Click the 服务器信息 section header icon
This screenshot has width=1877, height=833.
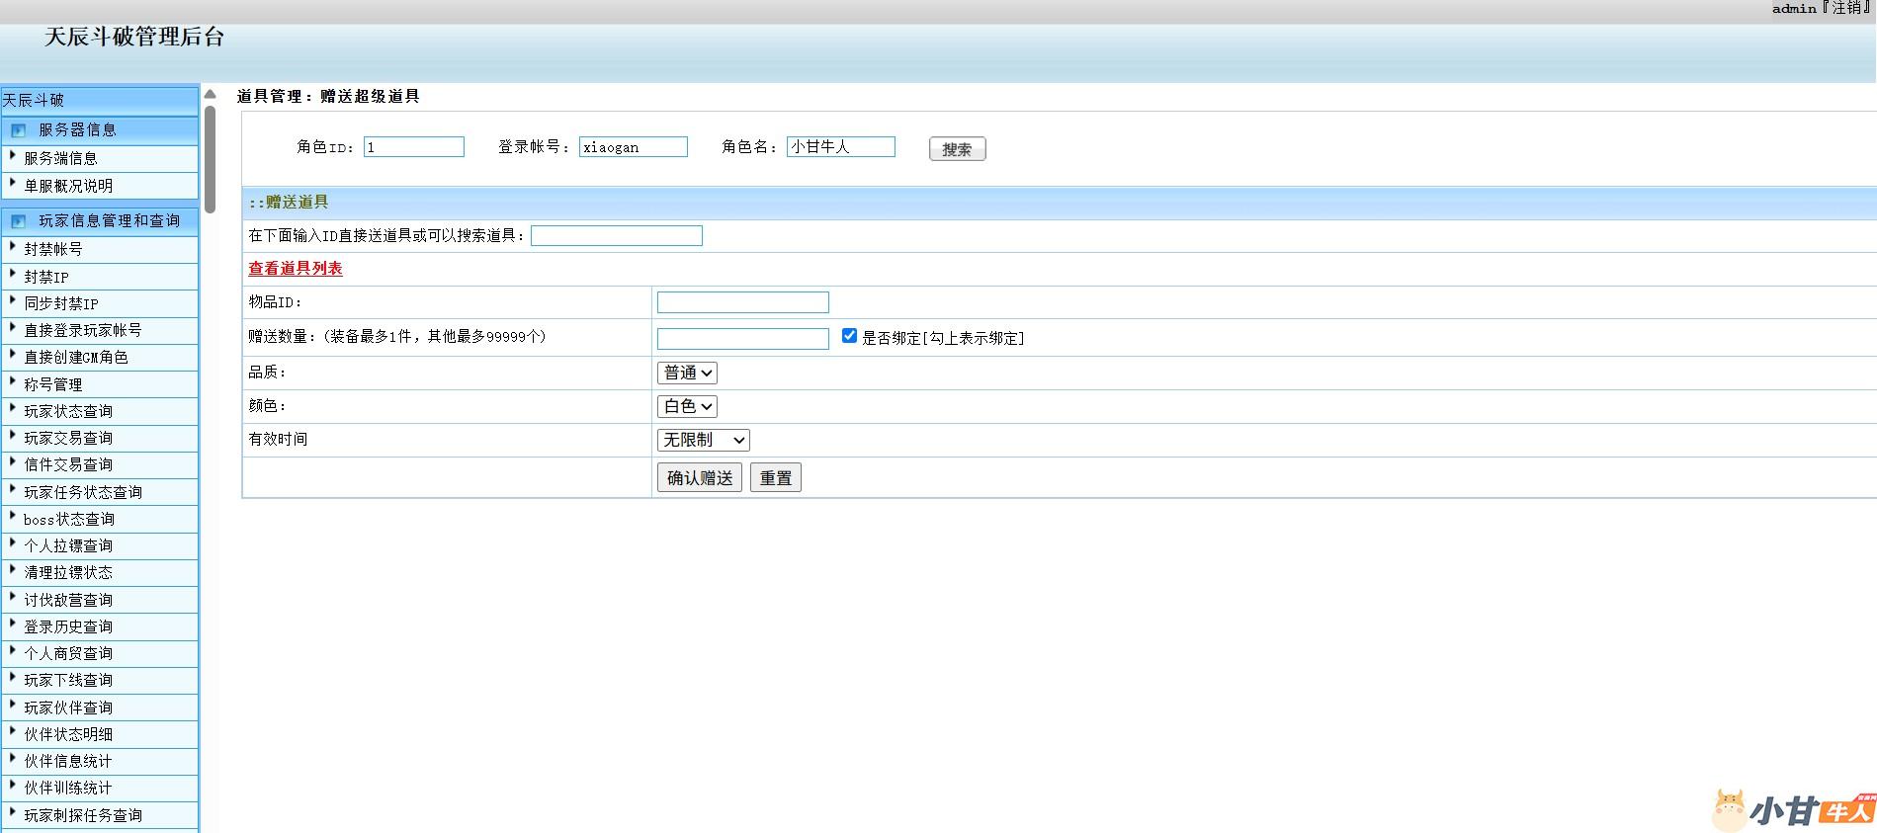pyautogui.click(x=18, y=130)
